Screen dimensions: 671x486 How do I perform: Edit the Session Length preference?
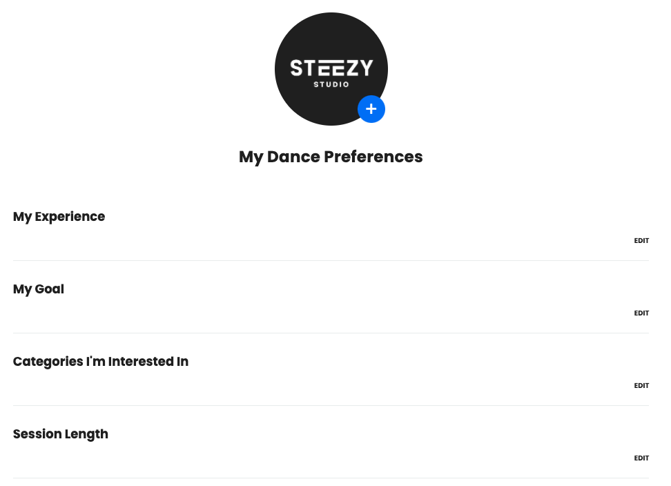[641, 458]
